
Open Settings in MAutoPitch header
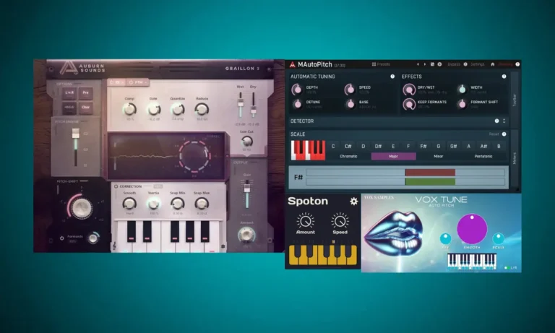coord(477,64)
